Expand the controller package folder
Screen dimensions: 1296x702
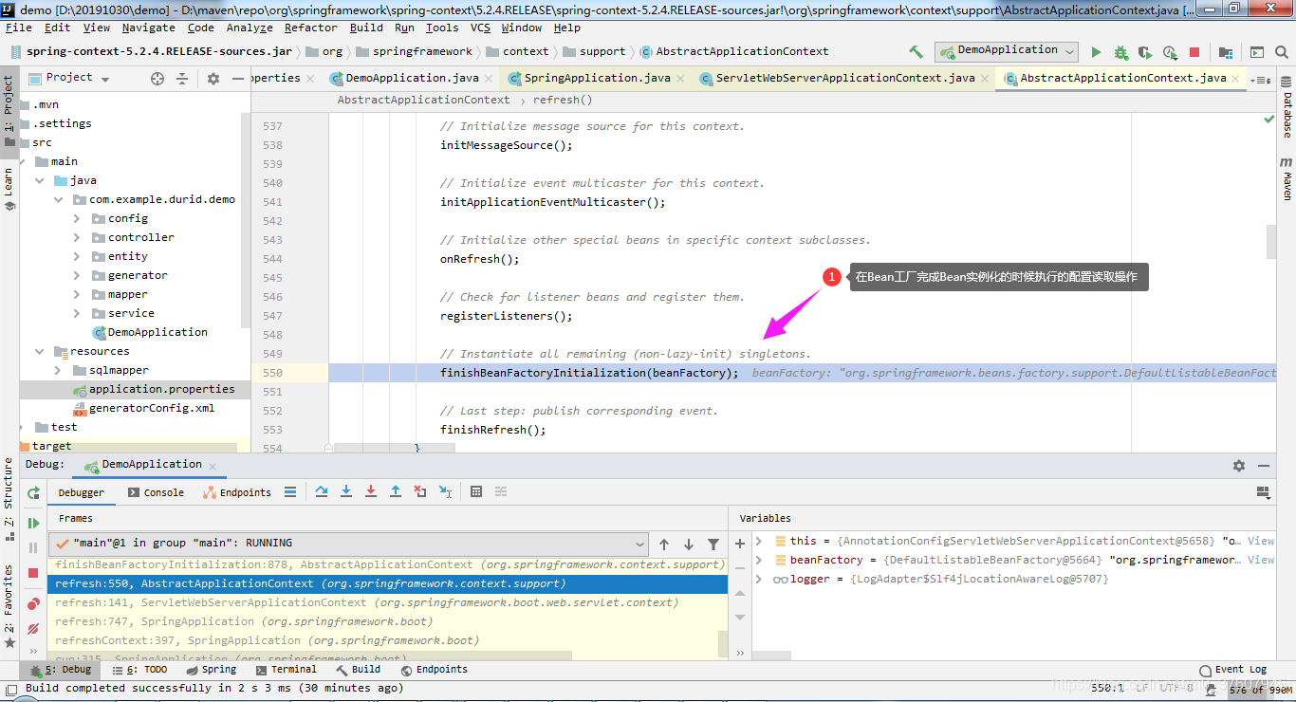(x=77, y=237)
